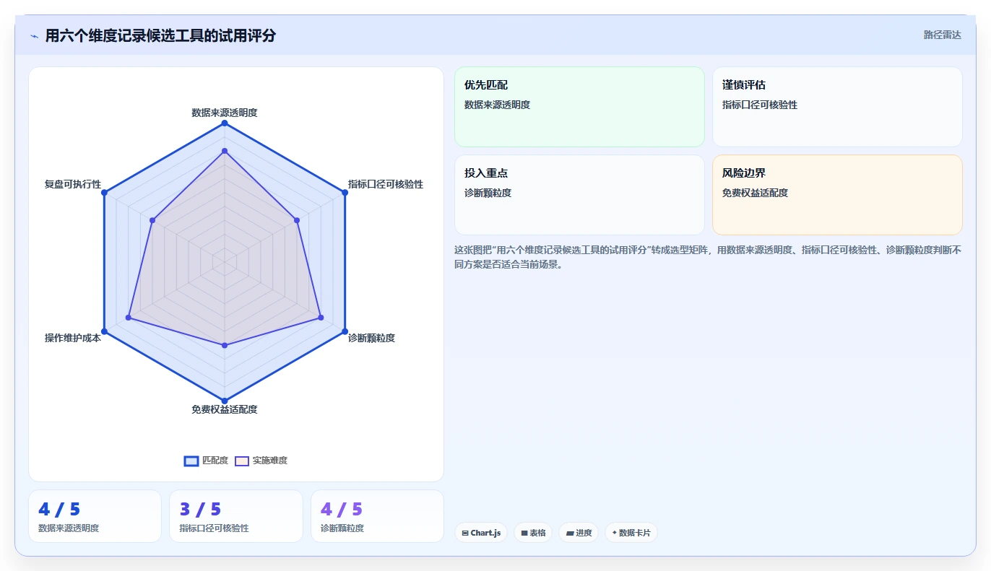Select the 进度 tag chip

[x=579, y=533]
